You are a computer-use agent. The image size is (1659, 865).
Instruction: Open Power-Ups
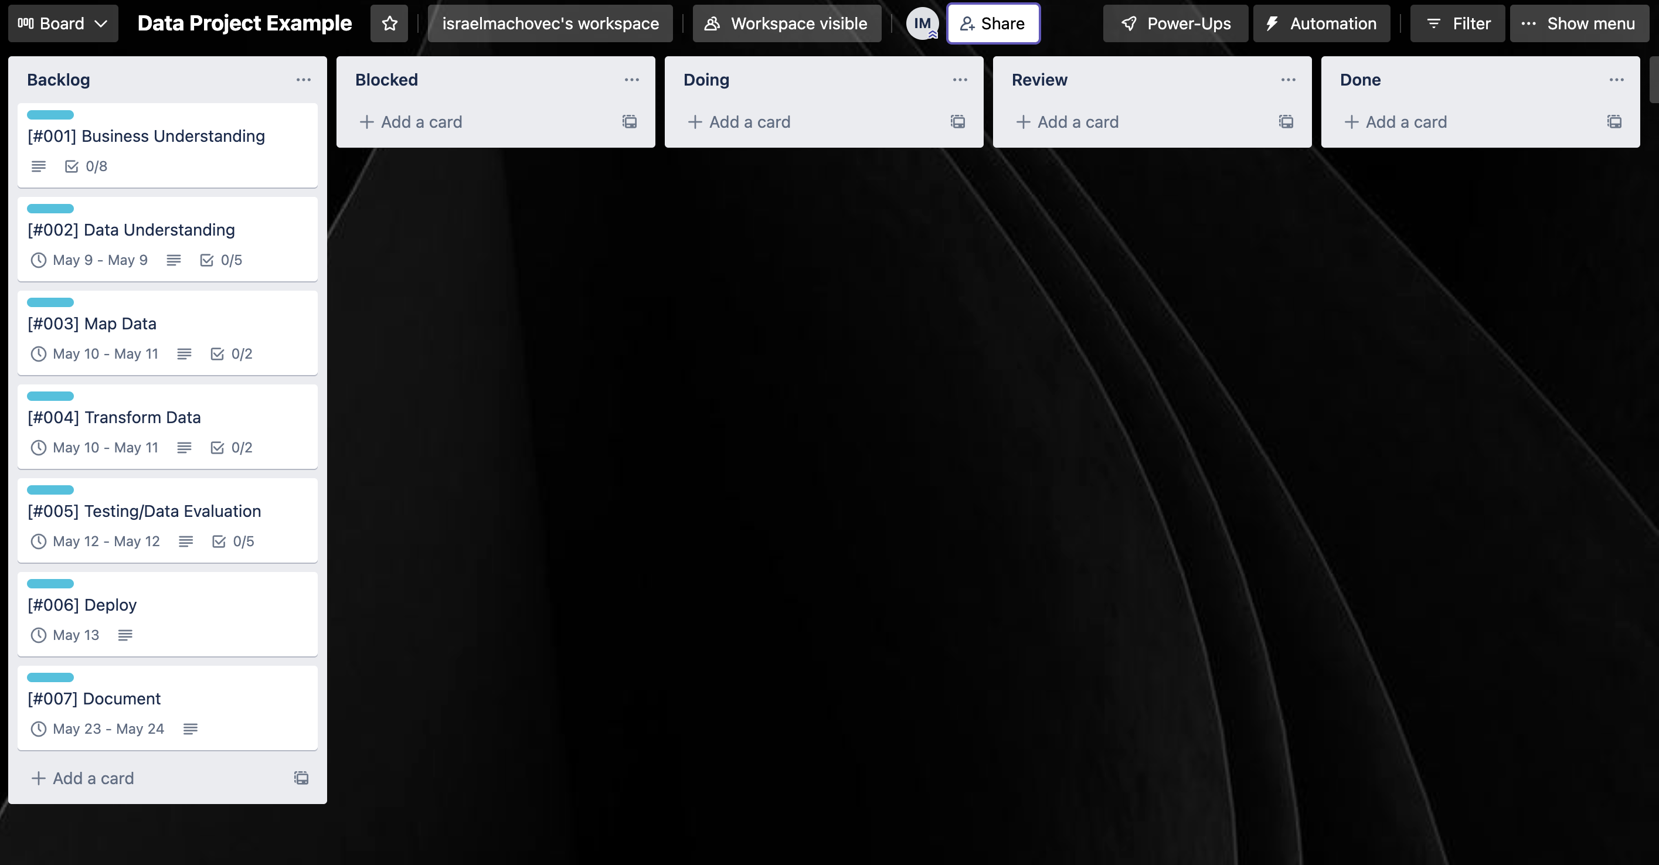(x=1175, y=24)
